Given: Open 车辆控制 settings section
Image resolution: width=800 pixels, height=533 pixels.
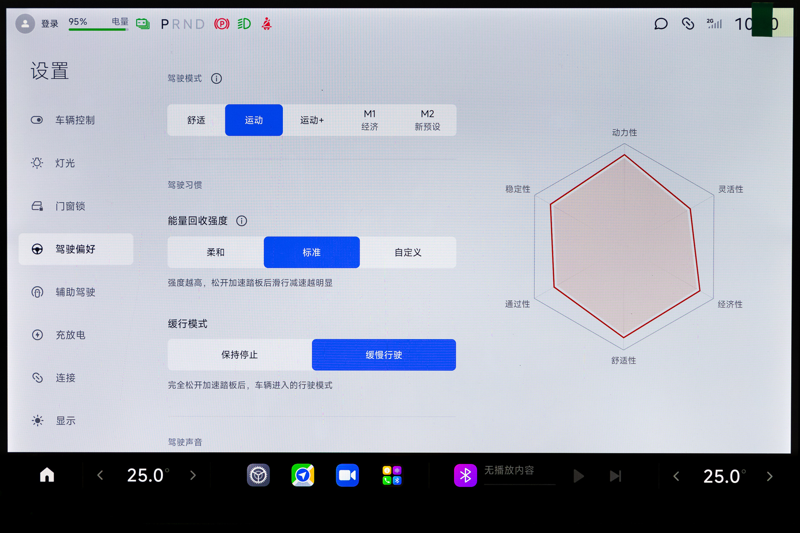Looking at the screenshot, I should [x=75, y=120].
